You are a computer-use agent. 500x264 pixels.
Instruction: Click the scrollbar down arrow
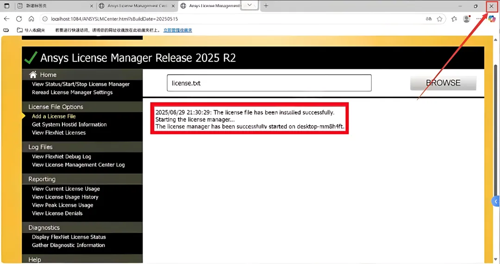tap(495, 259)
